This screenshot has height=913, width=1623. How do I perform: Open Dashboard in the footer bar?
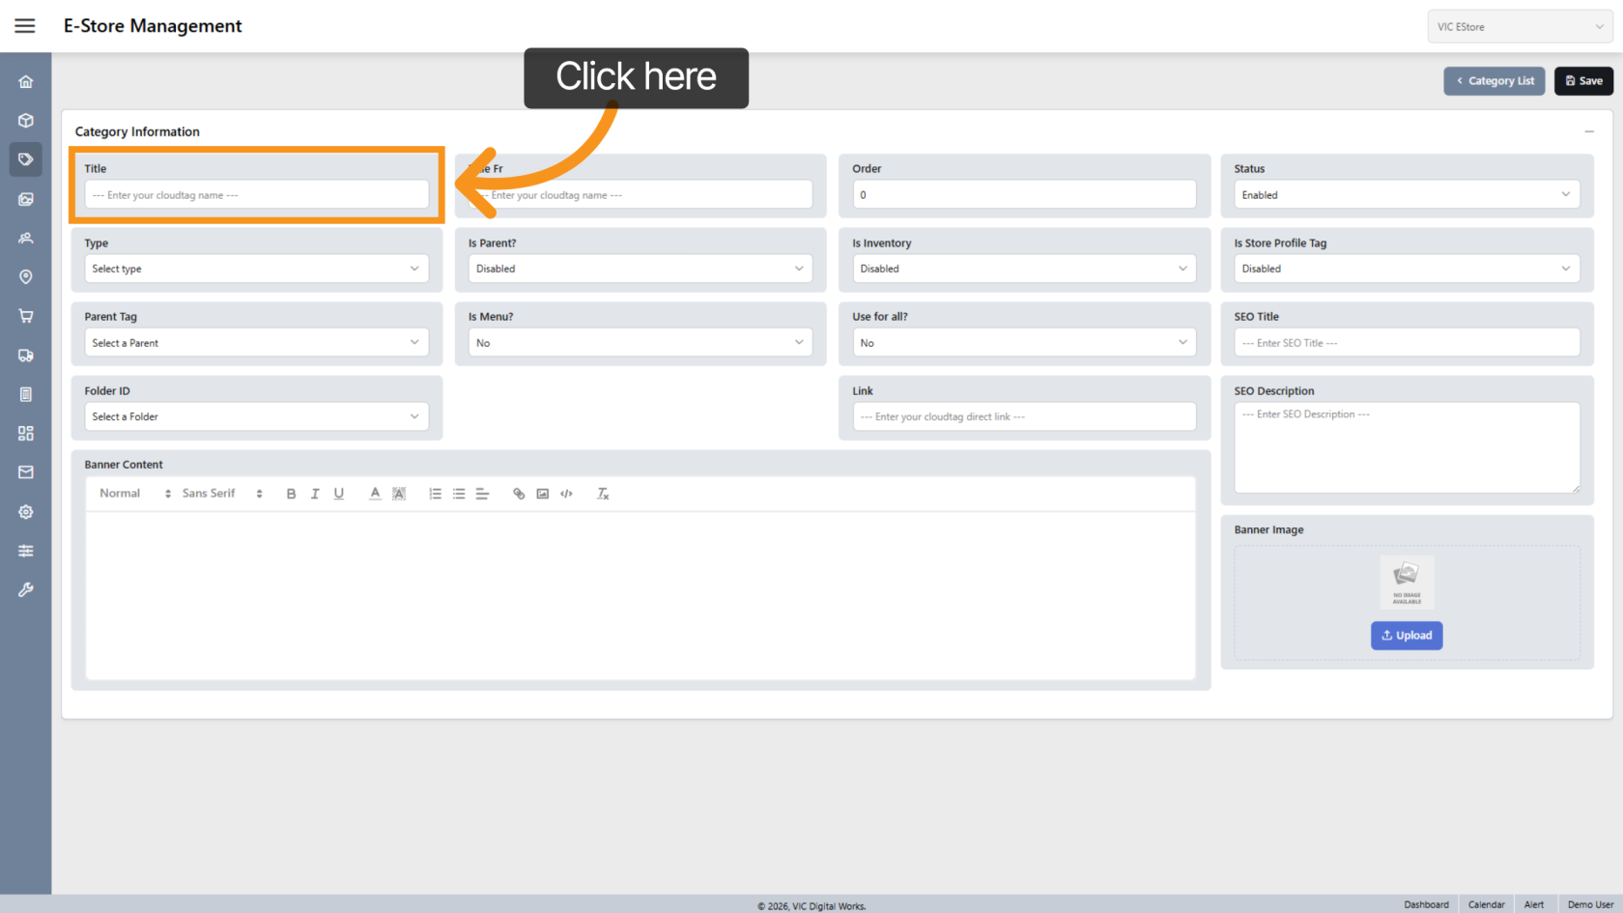[1426, 904]
